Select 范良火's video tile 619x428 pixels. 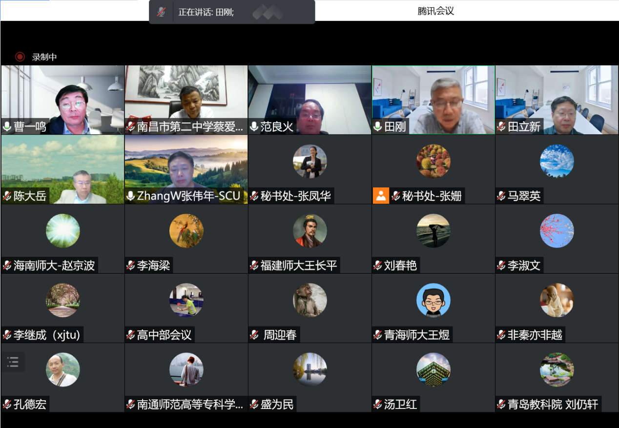pyautogui.click(x=309, y=100)
